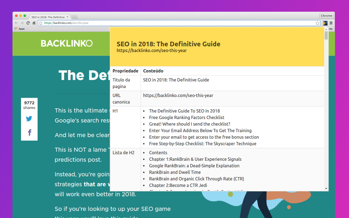The width and height of the screenshot is (349, 218).
Task: Click 'Enter your email to get access' item
Action: click(x=204, y=137)
